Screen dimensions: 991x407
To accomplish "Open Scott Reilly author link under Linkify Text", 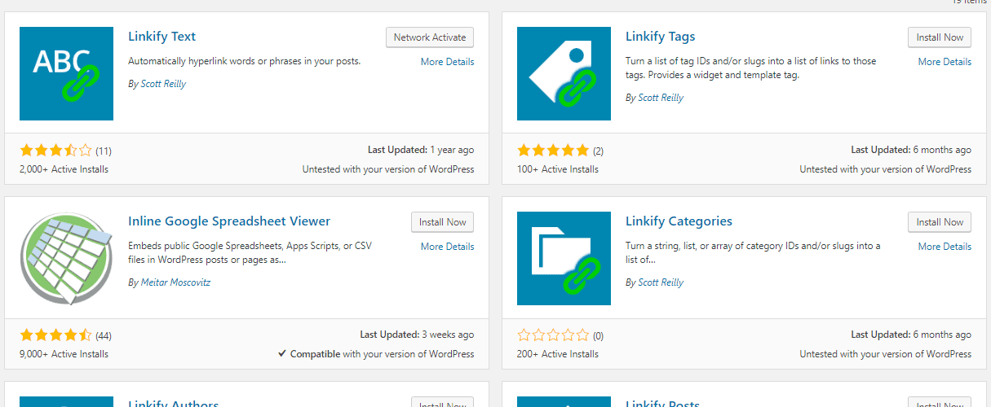I will click(x=163, y=84).
